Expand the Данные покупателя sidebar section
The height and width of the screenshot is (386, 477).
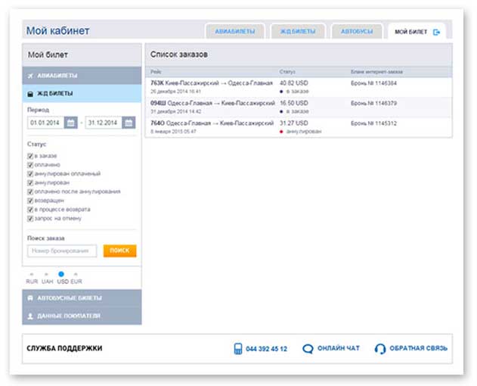click(82, 316)
